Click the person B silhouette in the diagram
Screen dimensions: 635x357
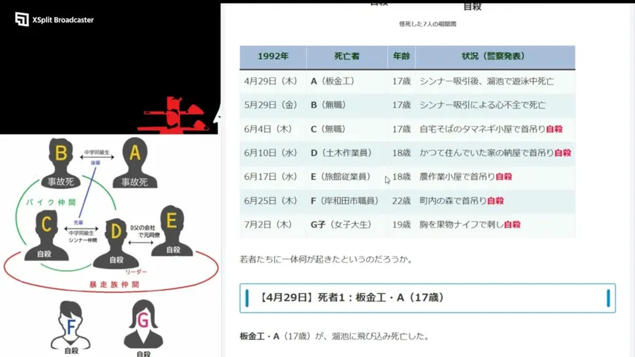click(61, 163)
